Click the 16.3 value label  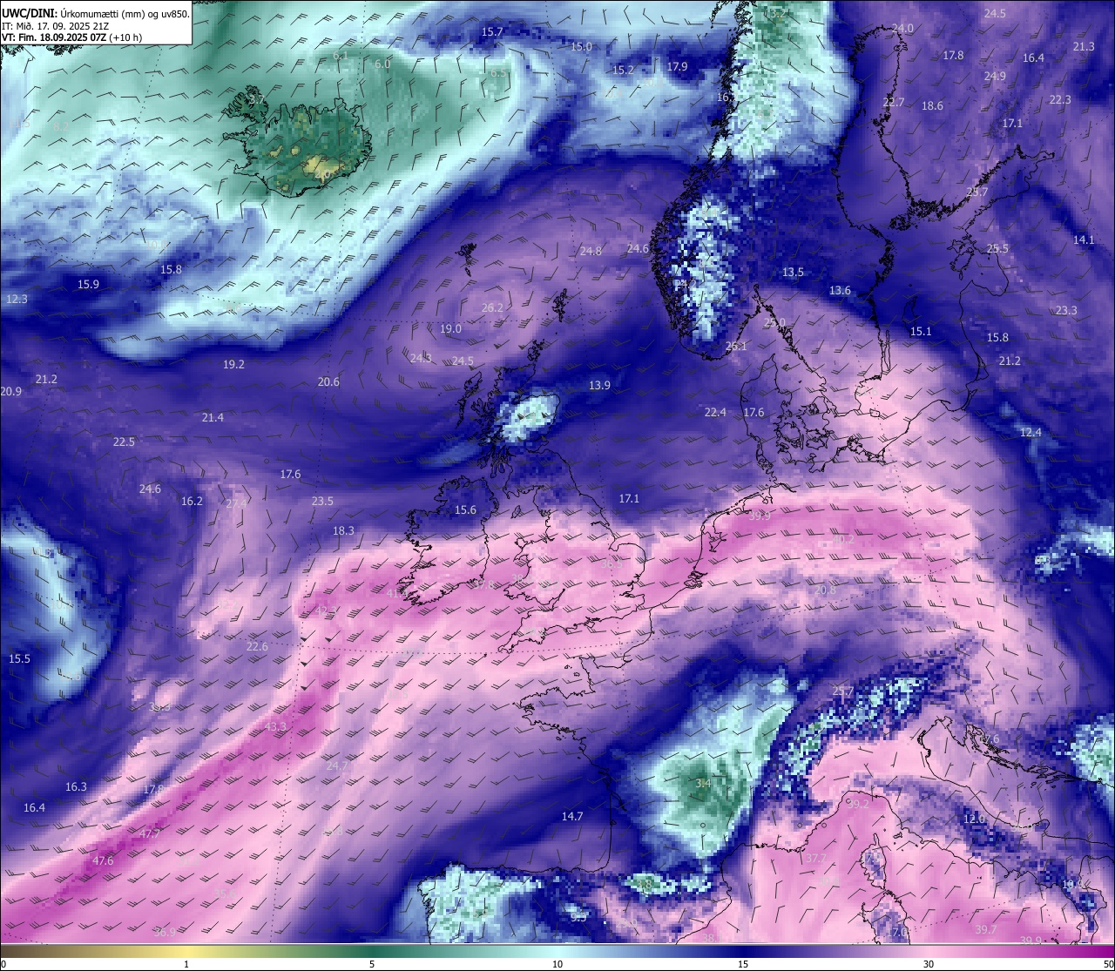76,787
